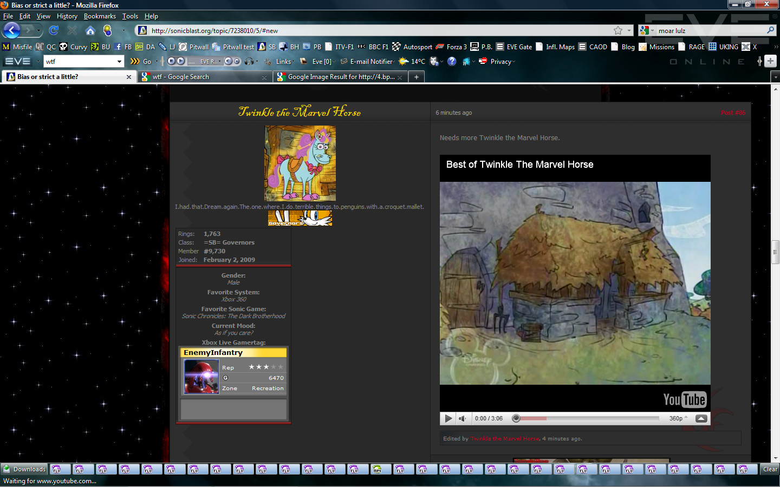
Task: Open the Links toolbar dropdown
Action: pos(284,62)
